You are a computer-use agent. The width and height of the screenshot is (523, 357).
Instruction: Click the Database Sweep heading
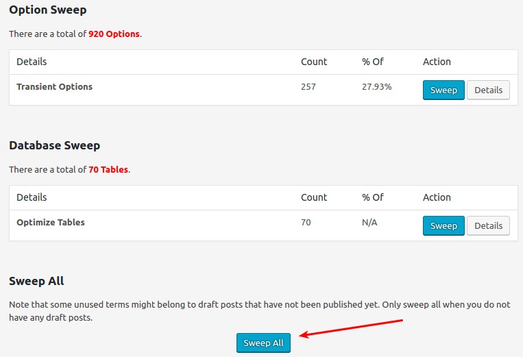tap(54, 146)
